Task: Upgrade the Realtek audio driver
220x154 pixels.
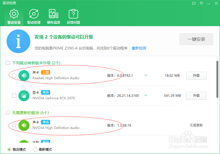Action: click(x=196, y=76)
